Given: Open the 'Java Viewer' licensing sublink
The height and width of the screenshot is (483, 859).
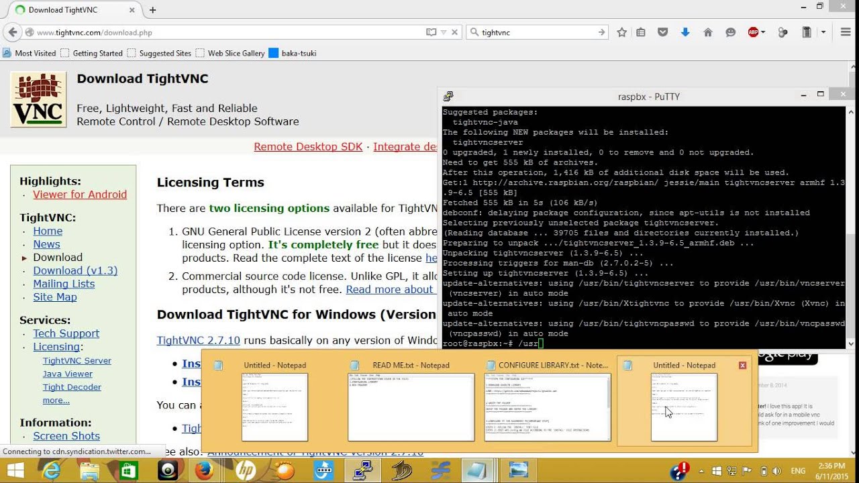Looking at the screenshot, I should pyautogui.click(x=68, y=374).
